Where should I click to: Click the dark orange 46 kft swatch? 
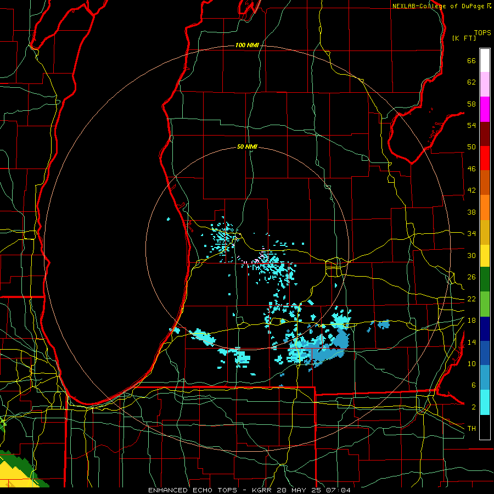(485, 182)
